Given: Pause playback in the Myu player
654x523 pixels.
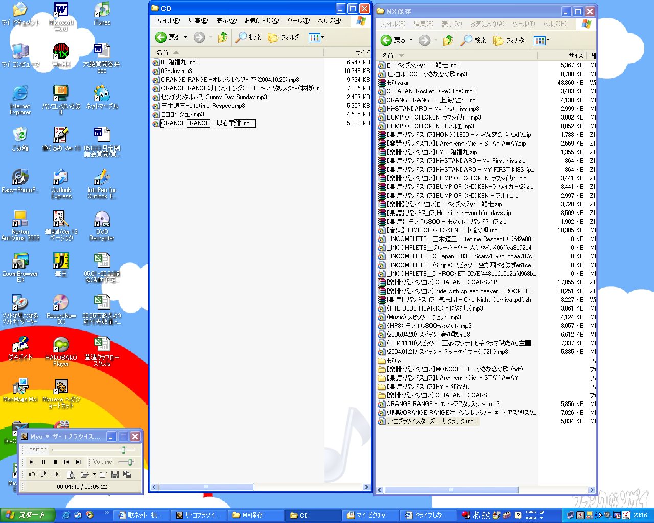Looking at the screenshot, I should click(43, 462).
